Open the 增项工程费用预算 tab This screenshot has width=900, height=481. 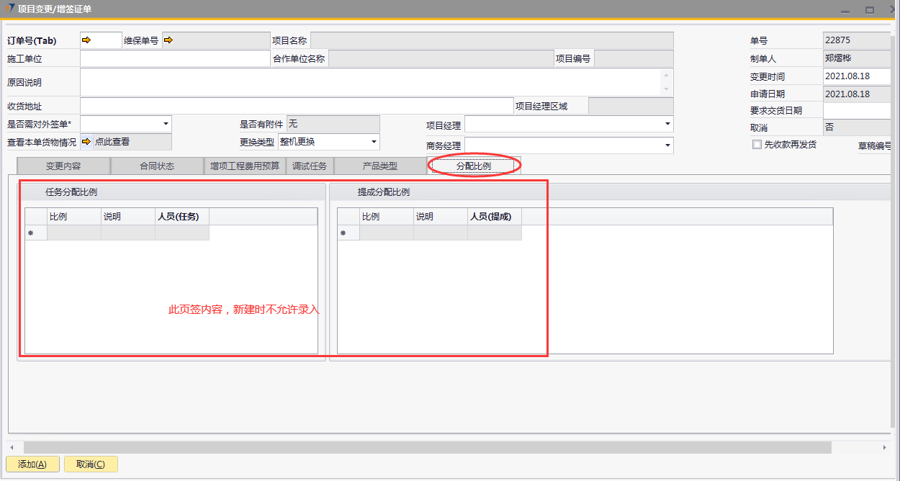245,166
